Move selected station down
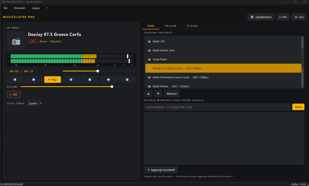The image size is (309, 186). click(158, 93)
